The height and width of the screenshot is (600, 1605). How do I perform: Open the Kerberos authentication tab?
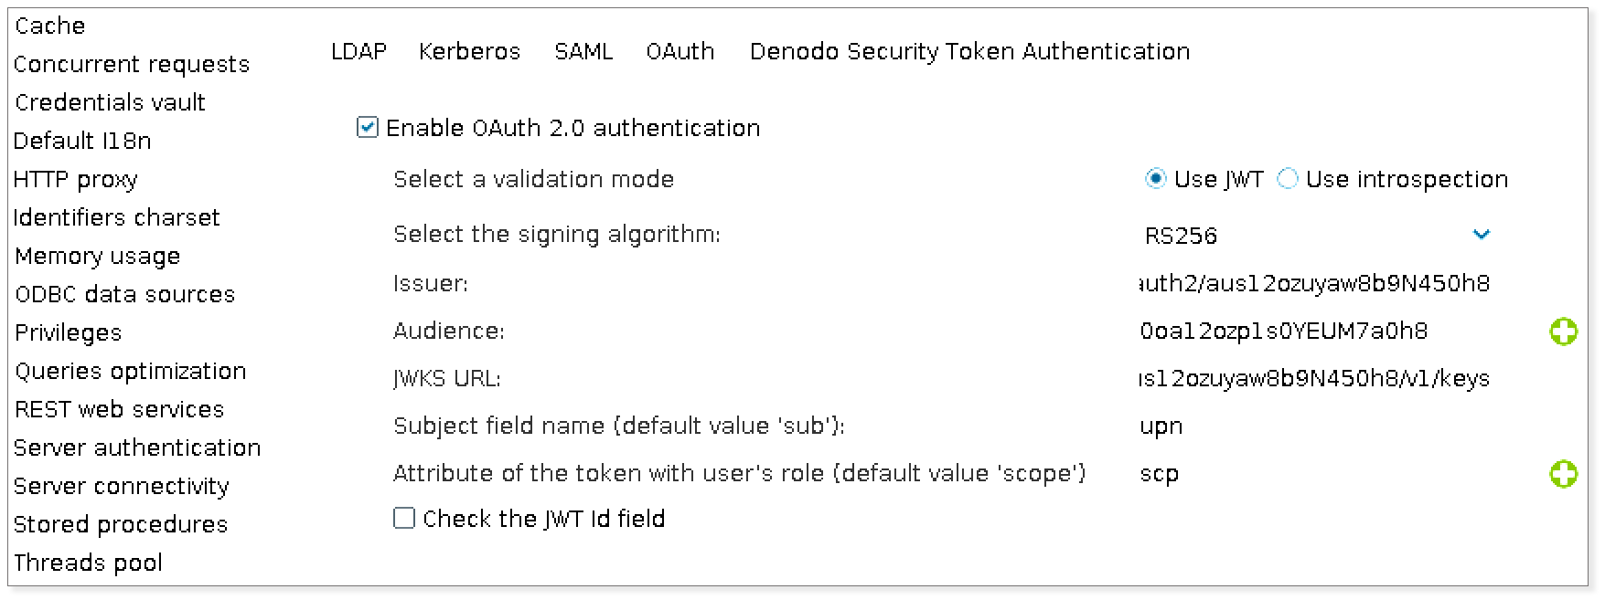pos(469,51)
